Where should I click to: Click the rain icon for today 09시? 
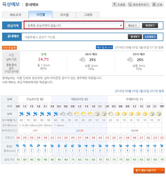pyautogui.click(x=21, y=114)
